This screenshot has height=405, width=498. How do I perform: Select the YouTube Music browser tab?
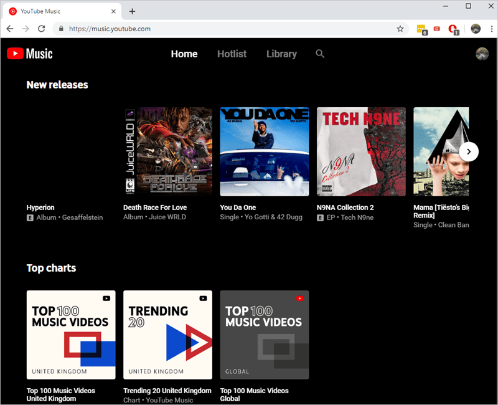click(x=62, y=11)
